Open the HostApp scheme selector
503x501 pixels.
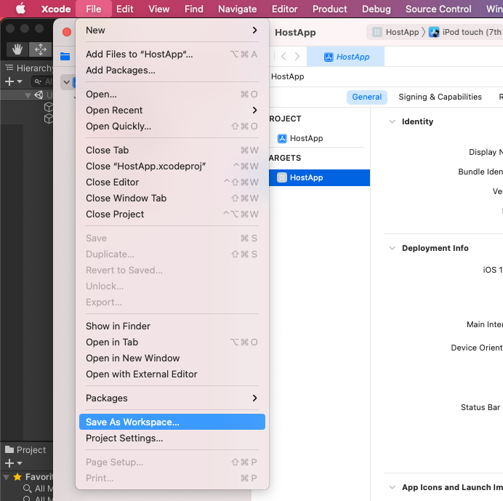(x=397, y=32)
